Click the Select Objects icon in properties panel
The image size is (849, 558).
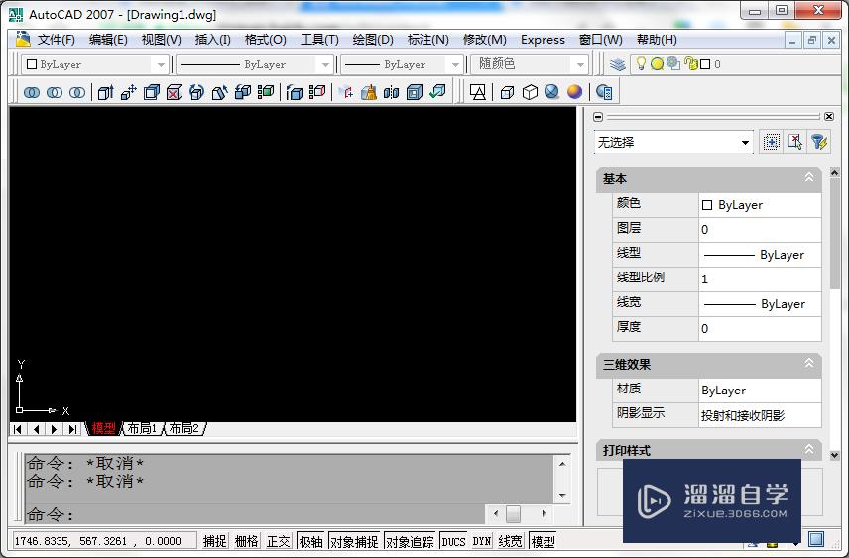[794, 143]
